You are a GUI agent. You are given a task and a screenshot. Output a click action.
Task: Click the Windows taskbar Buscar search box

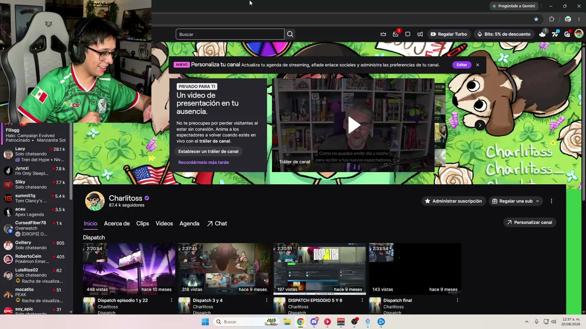[246, 322]
